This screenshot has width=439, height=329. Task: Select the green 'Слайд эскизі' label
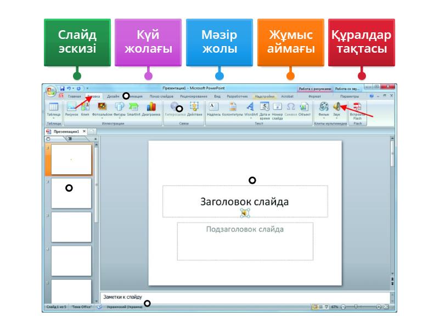pyautogui.click(x=77, y=42)
